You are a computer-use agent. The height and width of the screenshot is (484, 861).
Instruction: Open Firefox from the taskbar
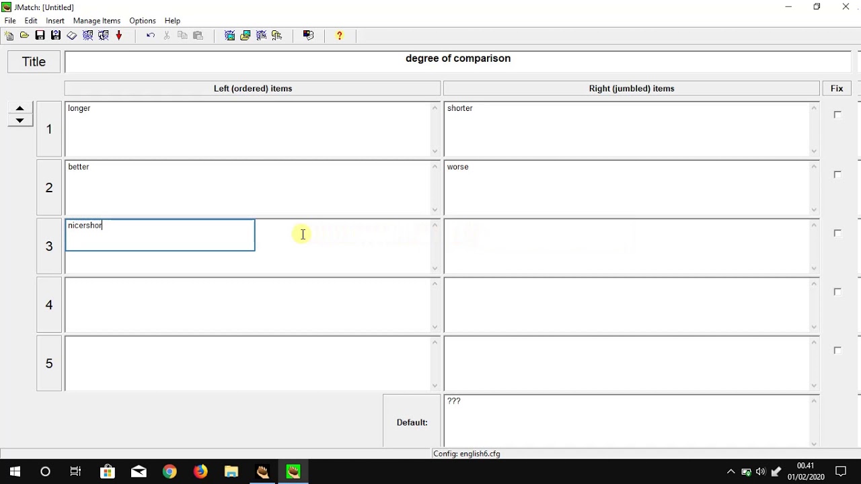(x=200, y=472)
